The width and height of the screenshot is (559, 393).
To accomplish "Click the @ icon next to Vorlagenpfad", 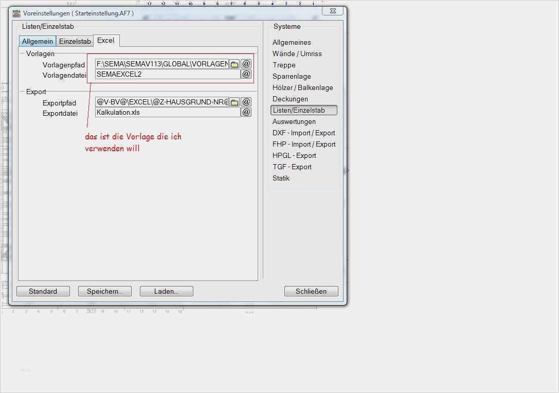I will coord(246,64).
